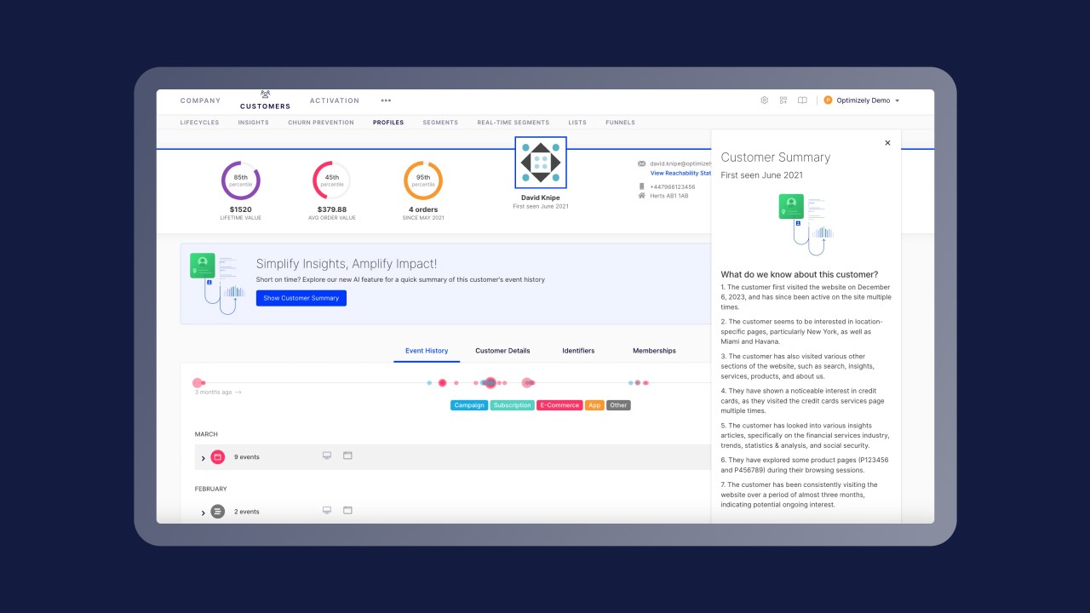
Task: Open the Company main menu
Action: click(x=200, y=100)
